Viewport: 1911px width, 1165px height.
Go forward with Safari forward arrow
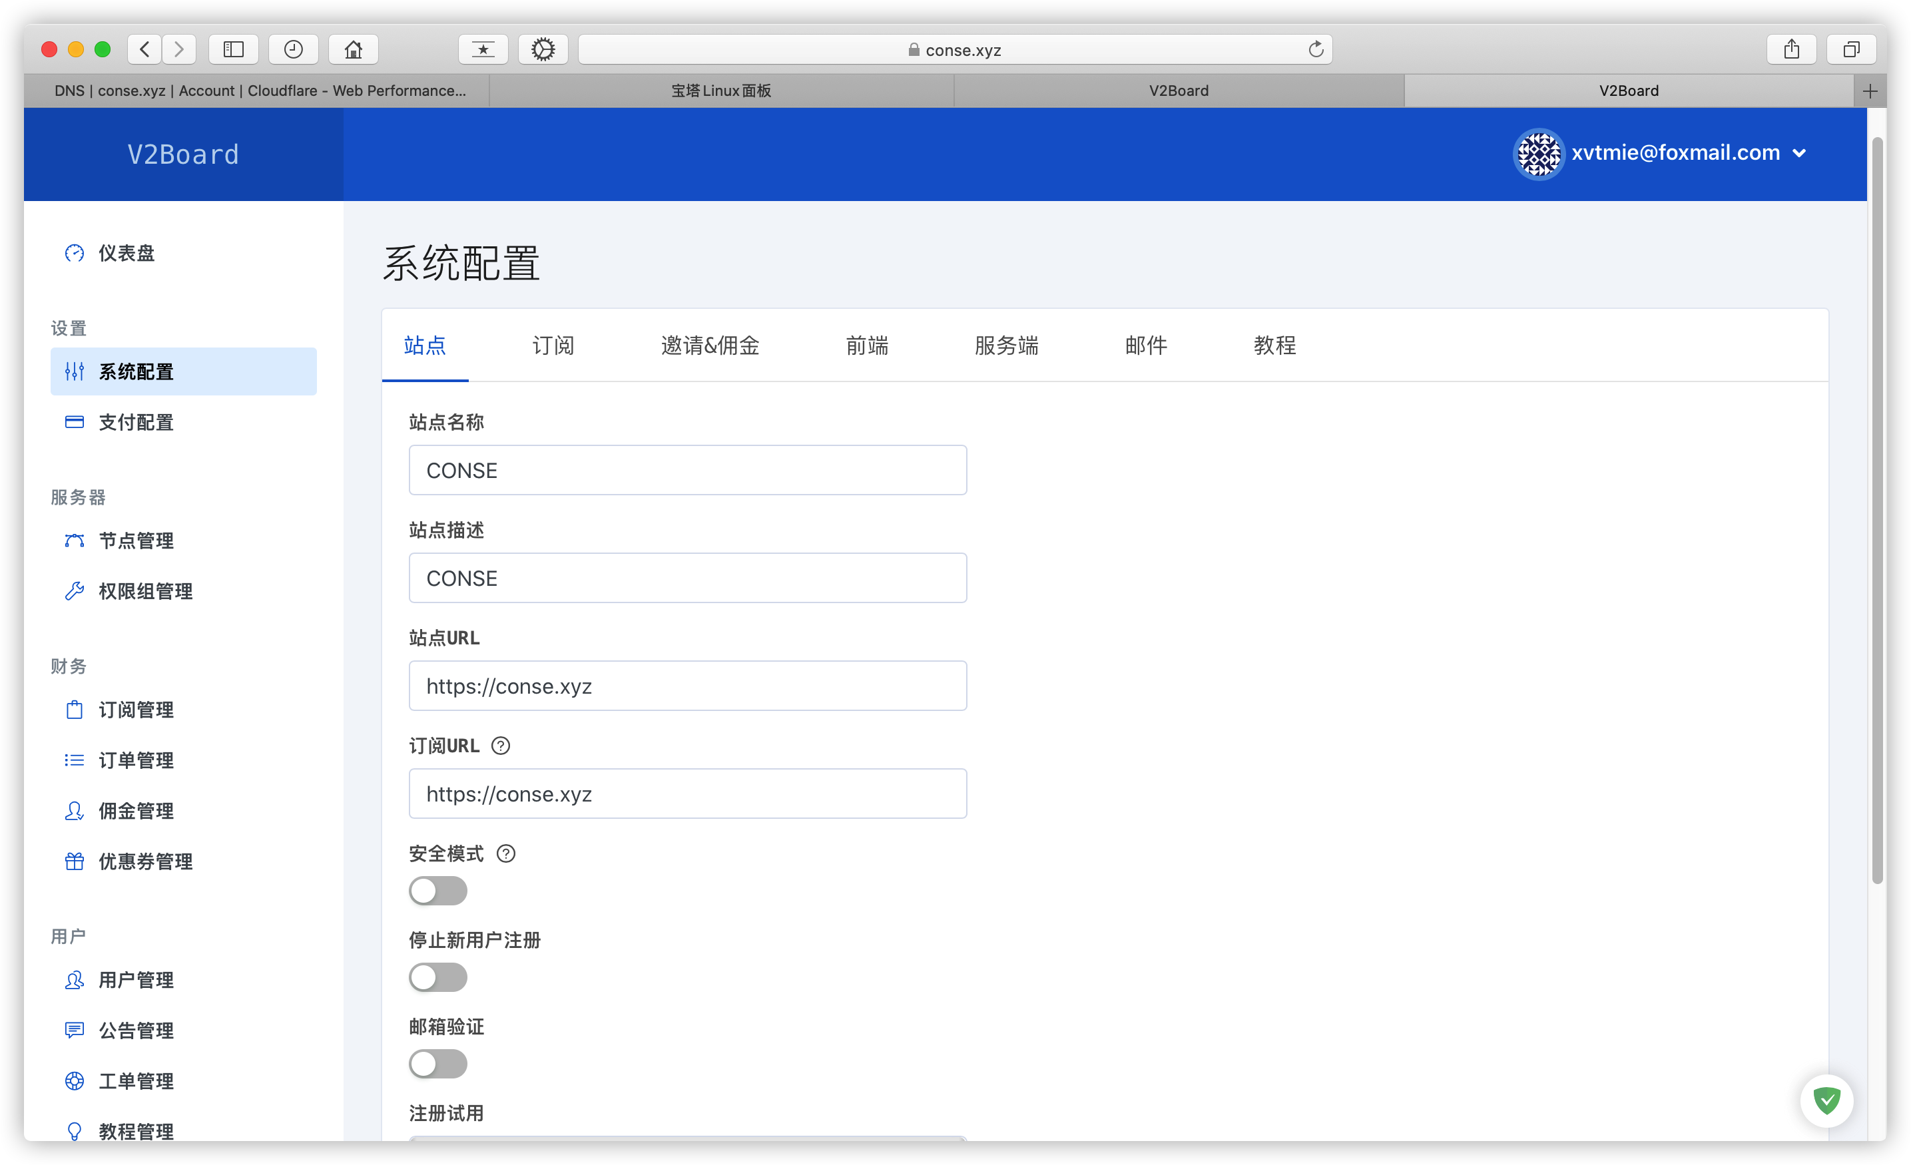point(179,50)
